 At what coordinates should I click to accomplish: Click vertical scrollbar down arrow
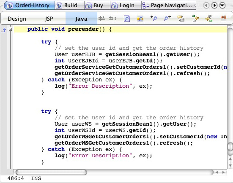pos(230,165)
